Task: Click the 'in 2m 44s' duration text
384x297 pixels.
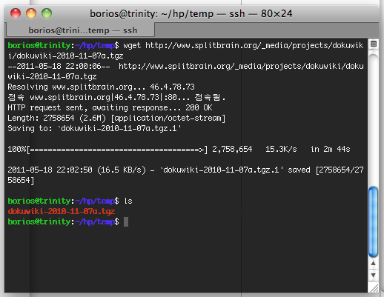Action: tap(331, 150)
